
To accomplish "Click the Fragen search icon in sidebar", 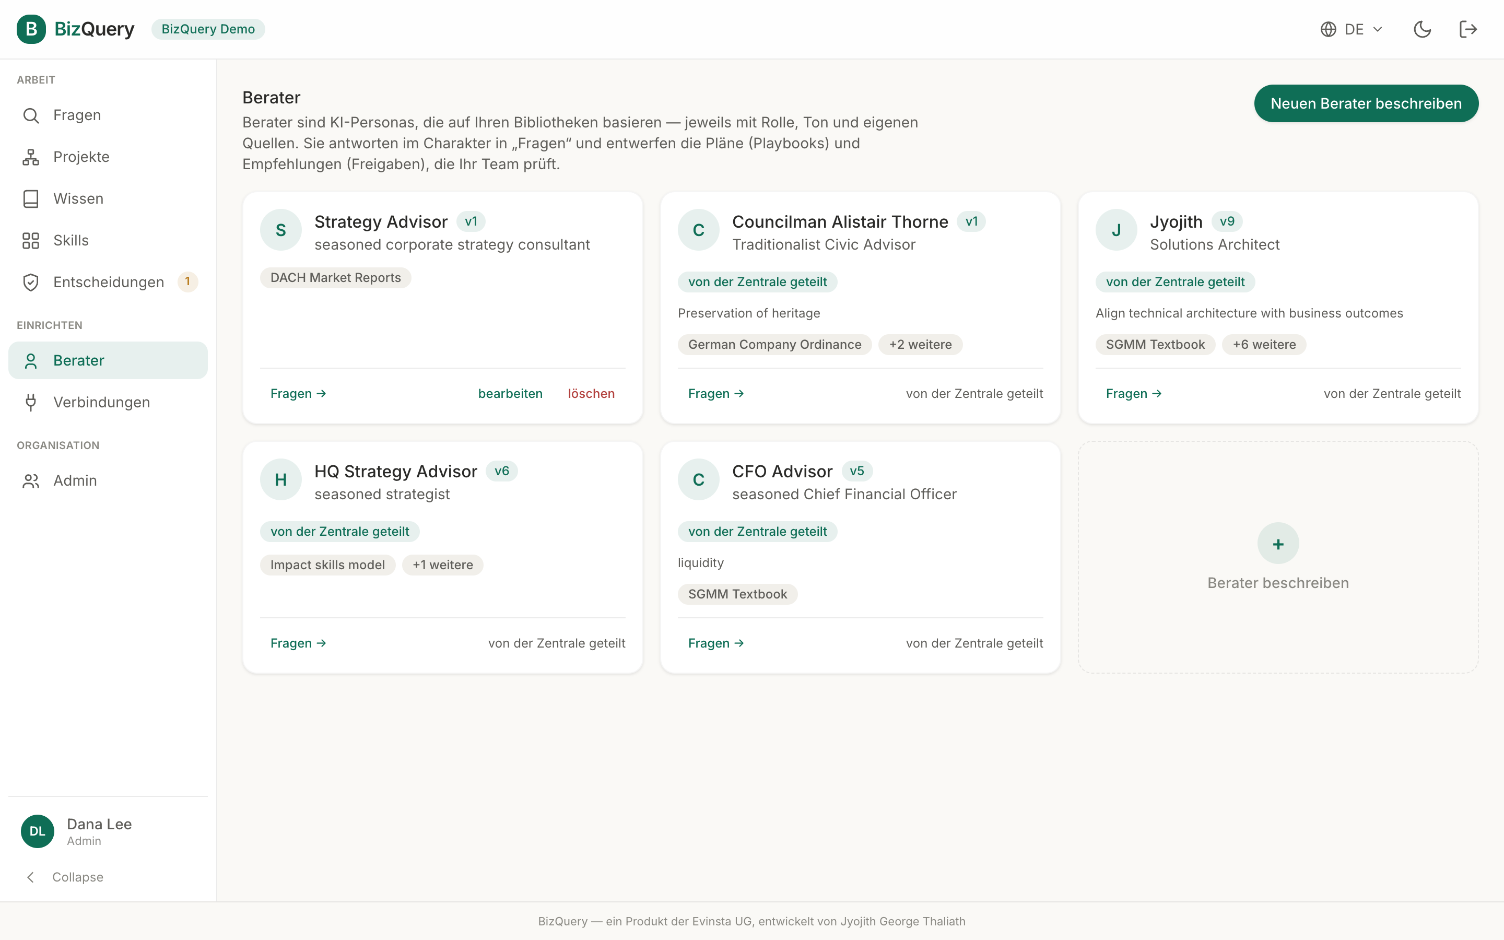I will pos(31,115).
